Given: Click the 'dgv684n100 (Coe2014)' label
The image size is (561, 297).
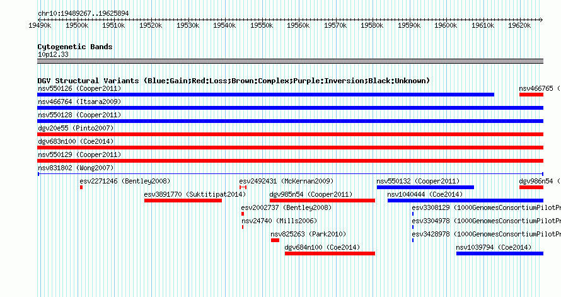Looking at the screenshot, I should pyautogui.click(x=322, y=247).
